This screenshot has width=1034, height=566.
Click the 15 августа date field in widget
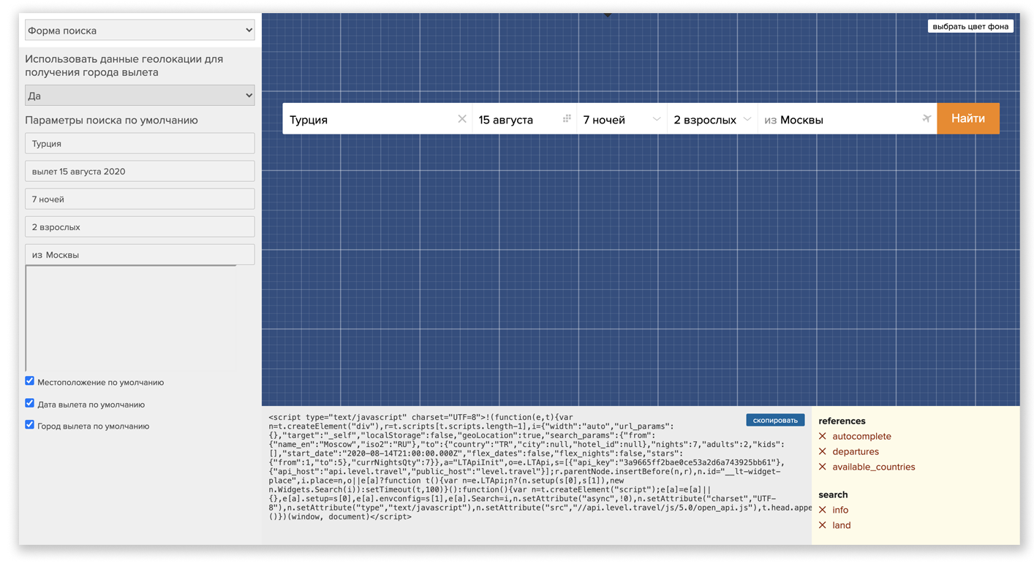pyautogui.click(x=524, y=119)
